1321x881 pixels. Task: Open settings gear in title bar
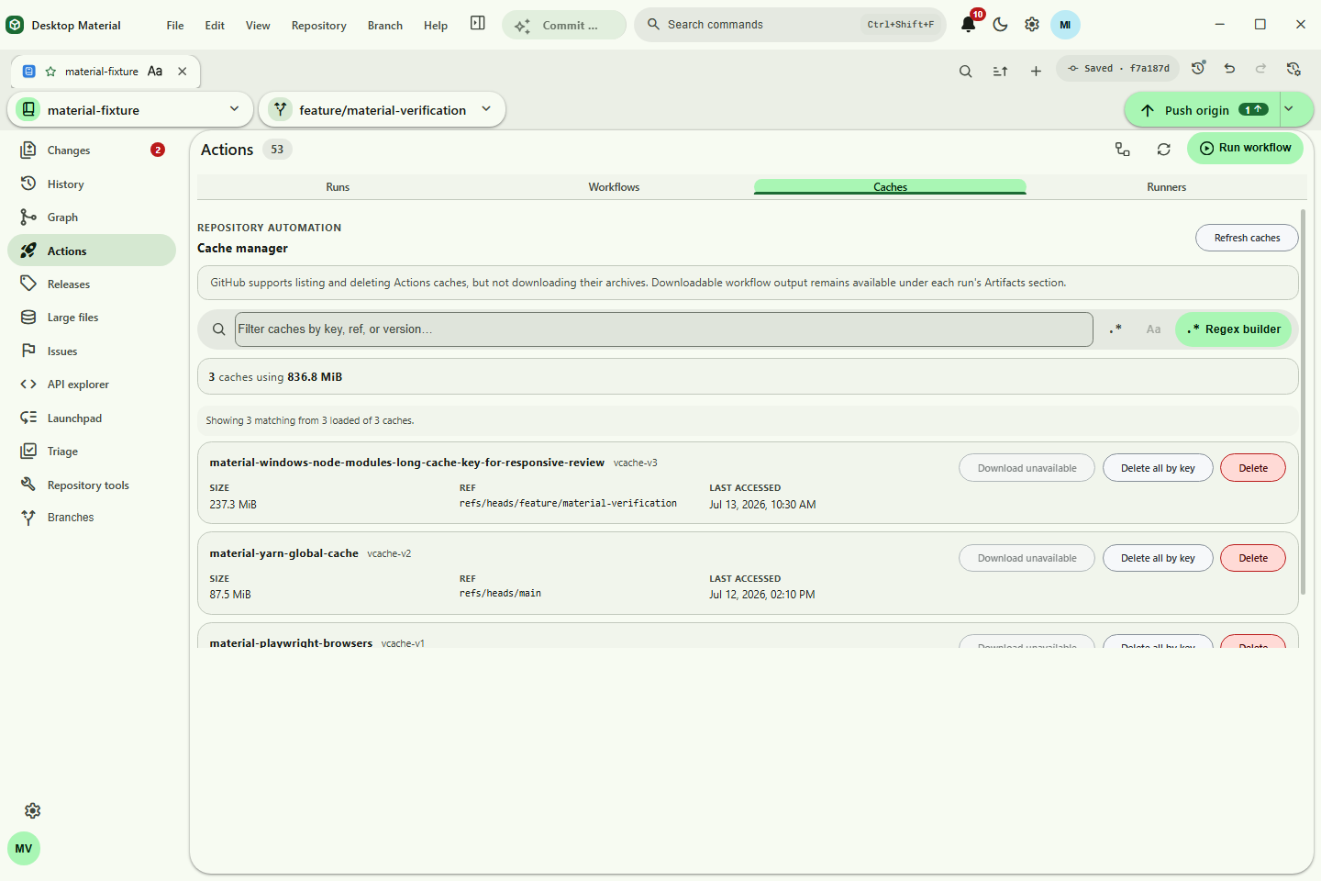(x=1032, y=25)
